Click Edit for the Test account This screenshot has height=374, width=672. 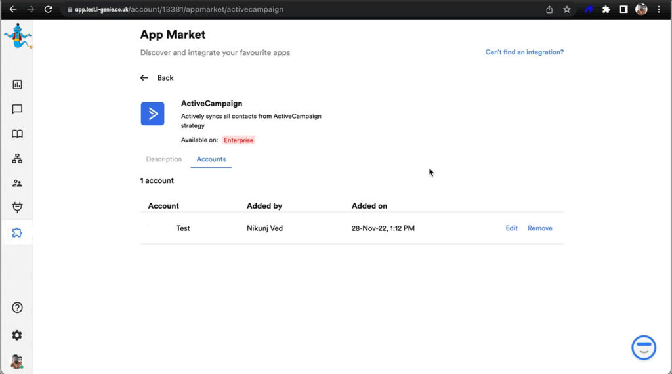point(511,228)
